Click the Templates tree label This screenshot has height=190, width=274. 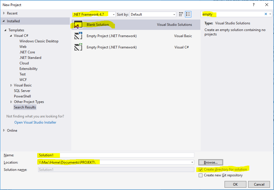16,30
